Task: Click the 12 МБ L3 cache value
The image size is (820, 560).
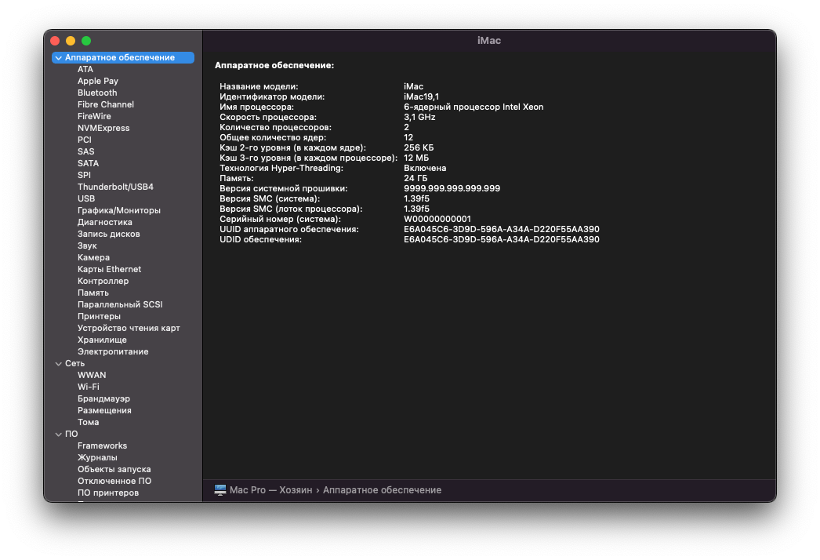Action: click(x=416, y=158)
